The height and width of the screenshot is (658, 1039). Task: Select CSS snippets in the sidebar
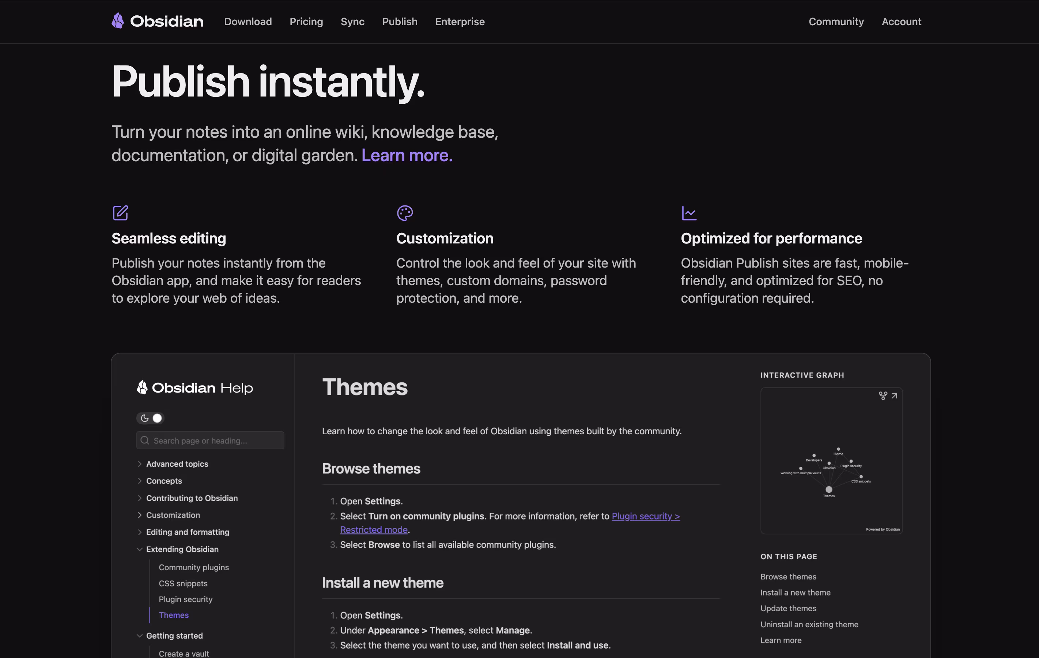[x=183, y=583]
